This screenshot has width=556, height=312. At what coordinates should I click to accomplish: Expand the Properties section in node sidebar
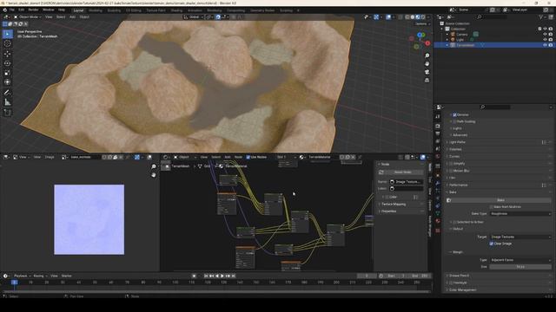388,211
